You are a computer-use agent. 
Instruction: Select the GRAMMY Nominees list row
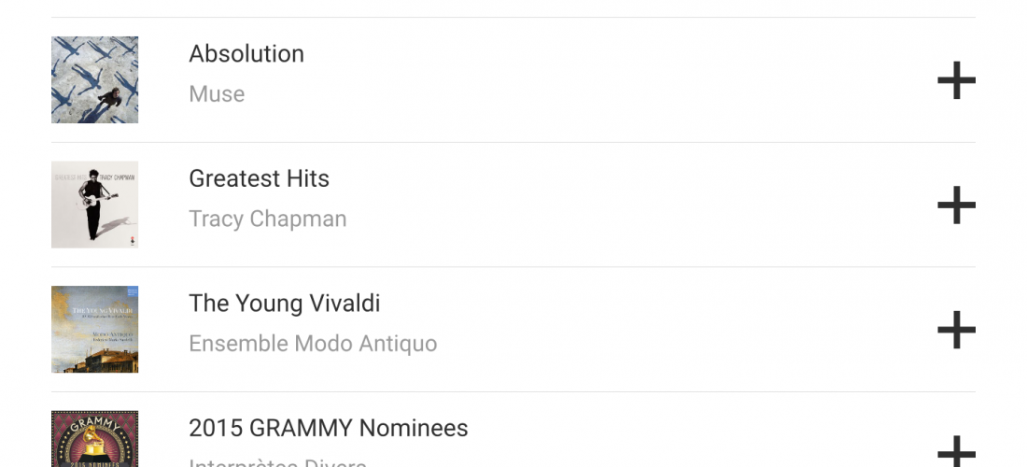click(513, 430)
